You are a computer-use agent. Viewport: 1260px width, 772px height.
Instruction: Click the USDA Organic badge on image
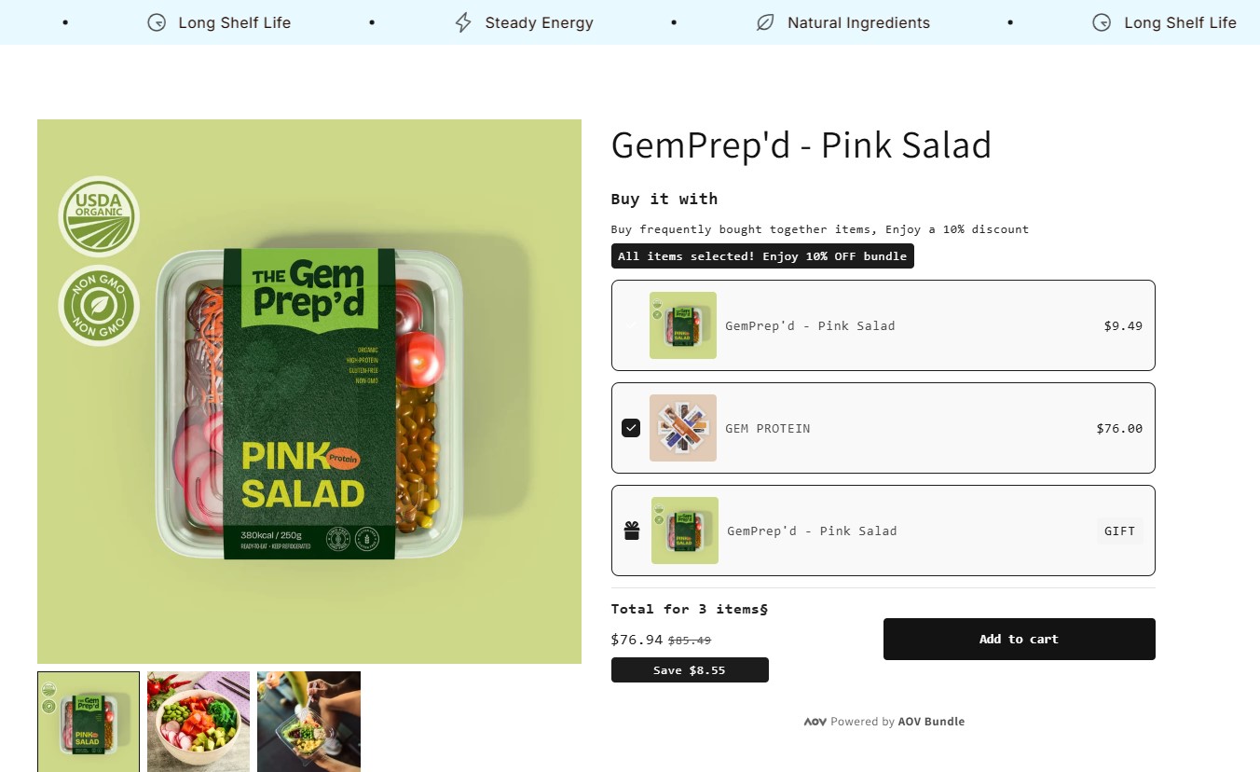click(x=99, y=216)
